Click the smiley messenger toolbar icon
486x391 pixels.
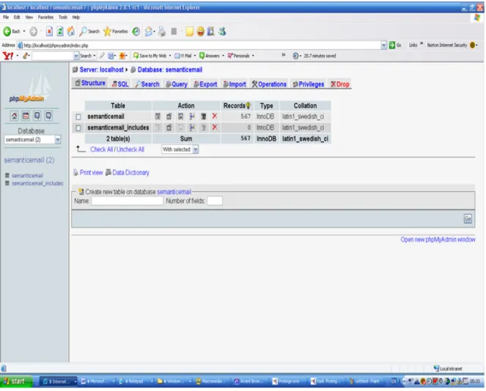201,31
